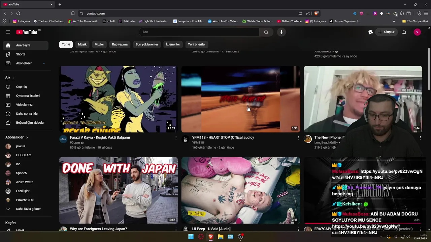The image size is (431, 242).
Task: Open Tüm Yer İşaretleri bookmarks folder
Action: coord(415,21)
